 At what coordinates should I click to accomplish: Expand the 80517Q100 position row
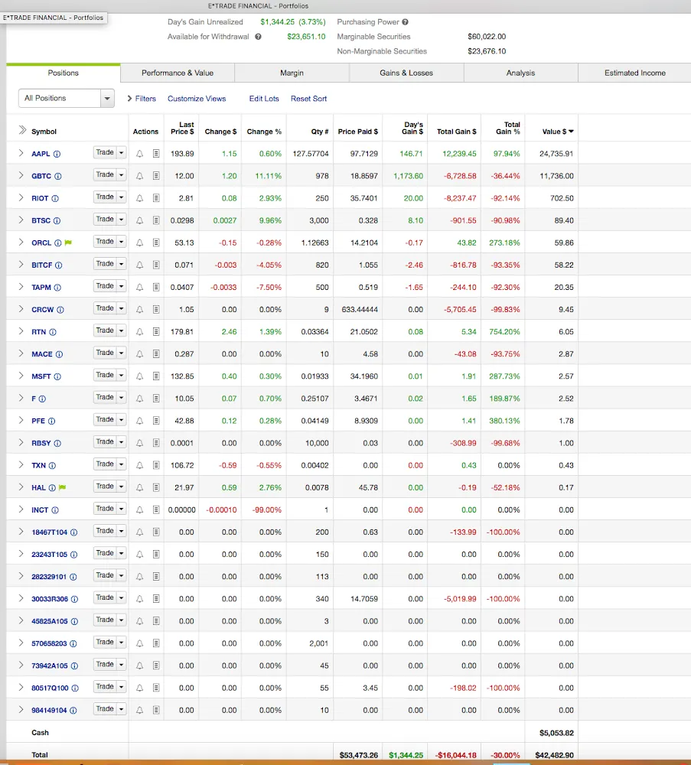(x=21, y=687)
